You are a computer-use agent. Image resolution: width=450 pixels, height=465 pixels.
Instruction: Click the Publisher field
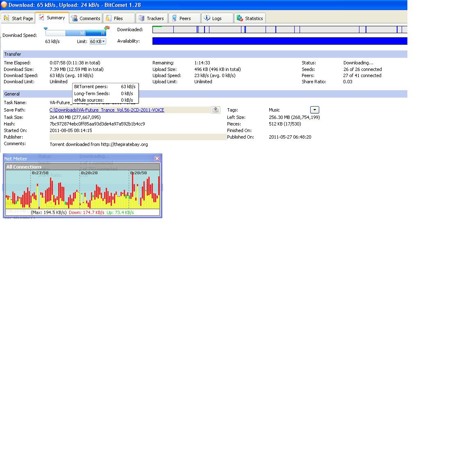[x=138, y=137]
